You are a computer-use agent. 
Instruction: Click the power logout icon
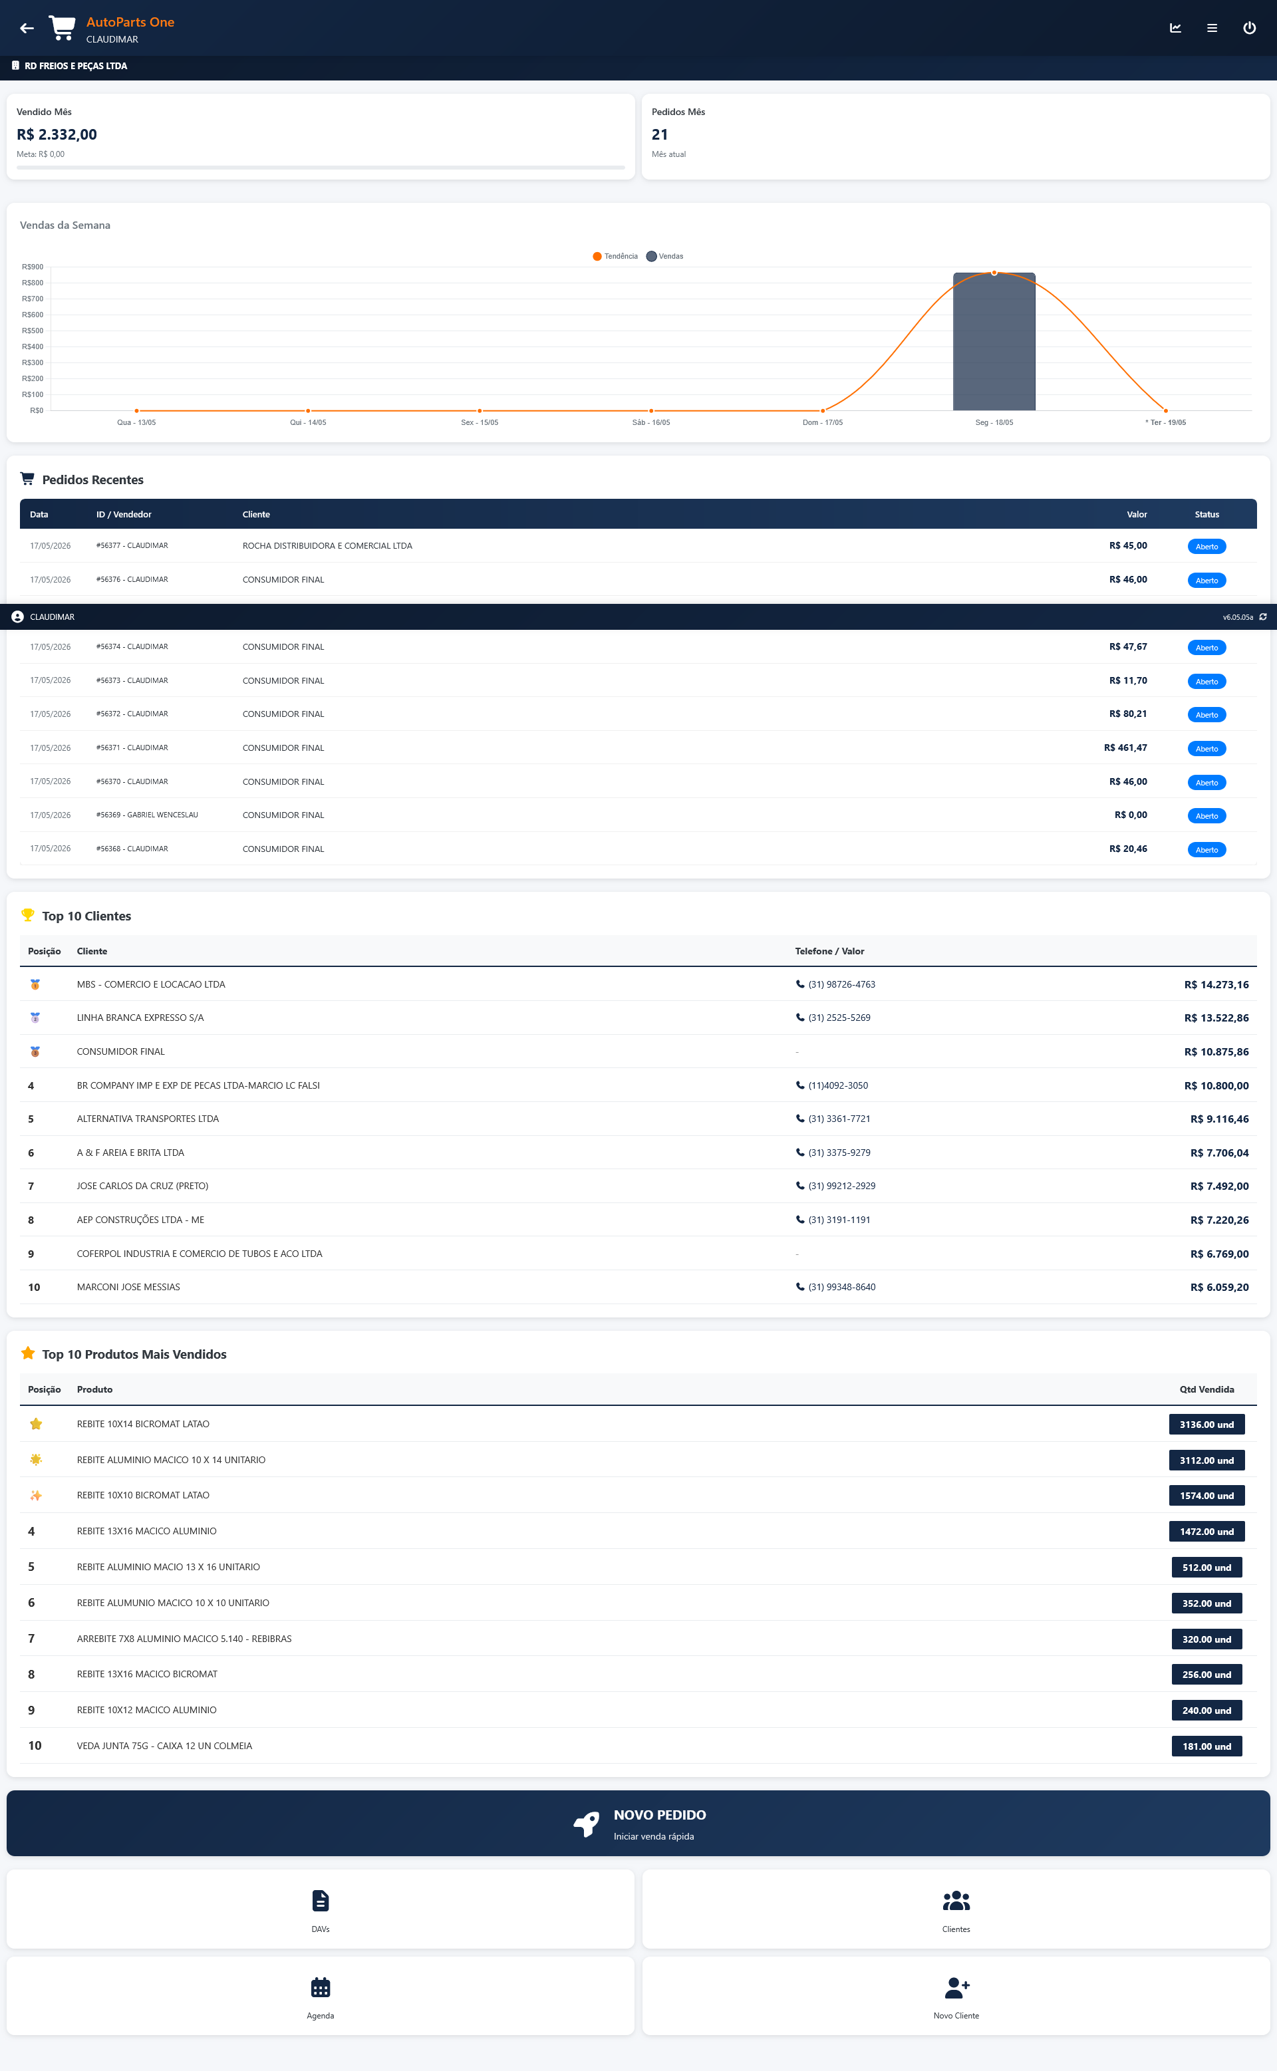click(1249, 28)
